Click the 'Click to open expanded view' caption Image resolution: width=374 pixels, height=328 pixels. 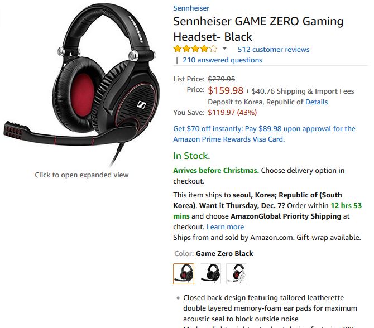tap(81, 175)
